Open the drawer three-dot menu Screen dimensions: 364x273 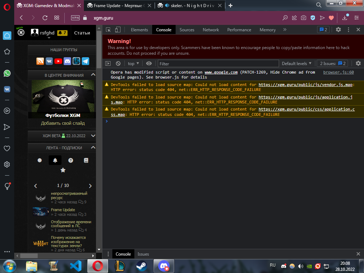tap(108, 254)
